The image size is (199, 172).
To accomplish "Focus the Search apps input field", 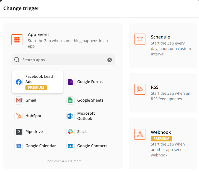I will 63,60.
